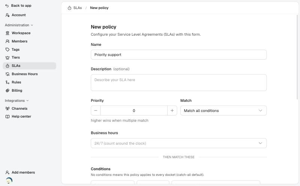Click the Account person icon
Screen dimensions: 300x186
tap(7, 15)
